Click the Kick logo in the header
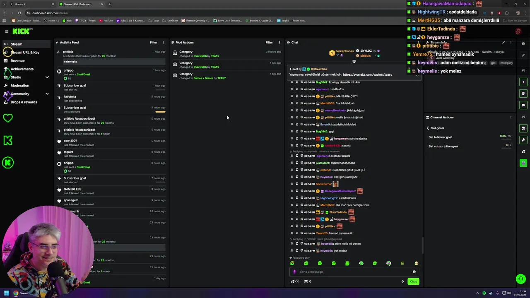Viewport: 530px width, 298px height. point(22,31)
